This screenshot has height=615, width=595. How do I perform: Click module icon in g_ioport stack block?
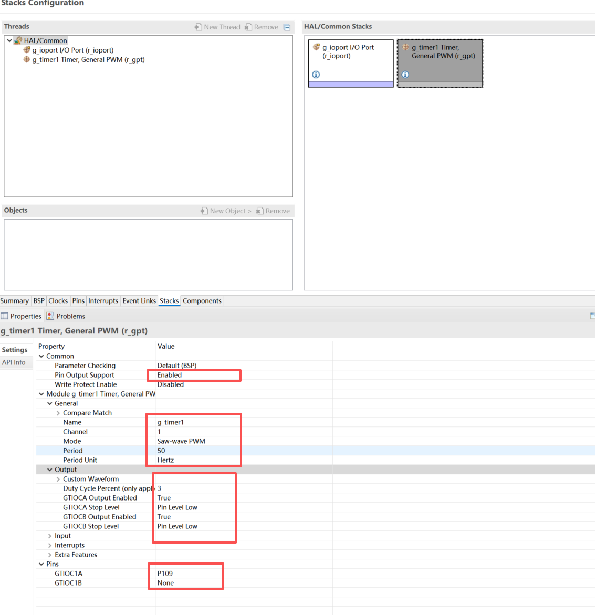pyautogui.click(x=316, y=47)
